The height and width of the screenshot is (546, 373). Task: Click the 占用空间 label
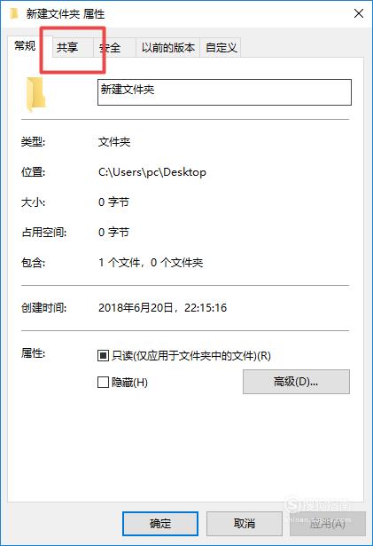coord(43,233)
